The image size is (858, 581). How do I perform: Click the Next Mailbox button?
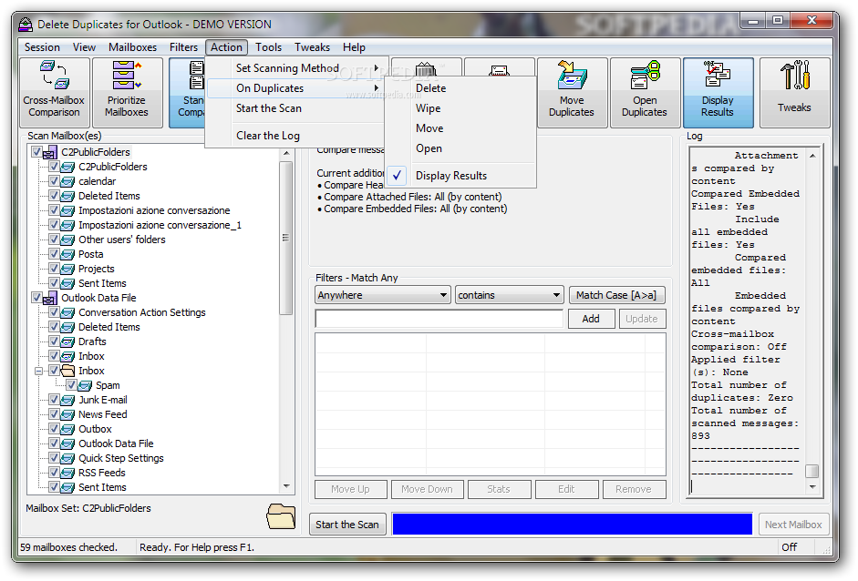pyautogui.click(x=793, y=525)
